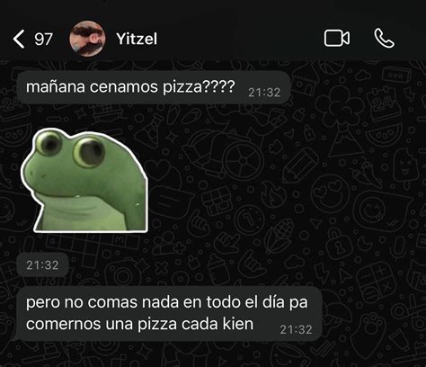Select the "mañana cenamos pizza????" message bubble
Image resolution: width=426 pixels, height=367 pixels.
[x=154, y=87]
